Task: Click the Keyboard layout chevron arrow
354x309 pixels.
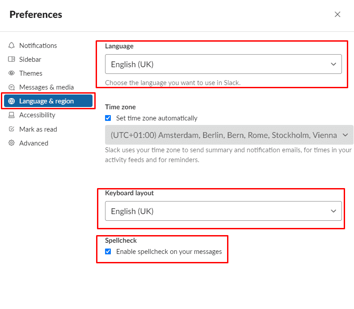Action: [333, 211]
